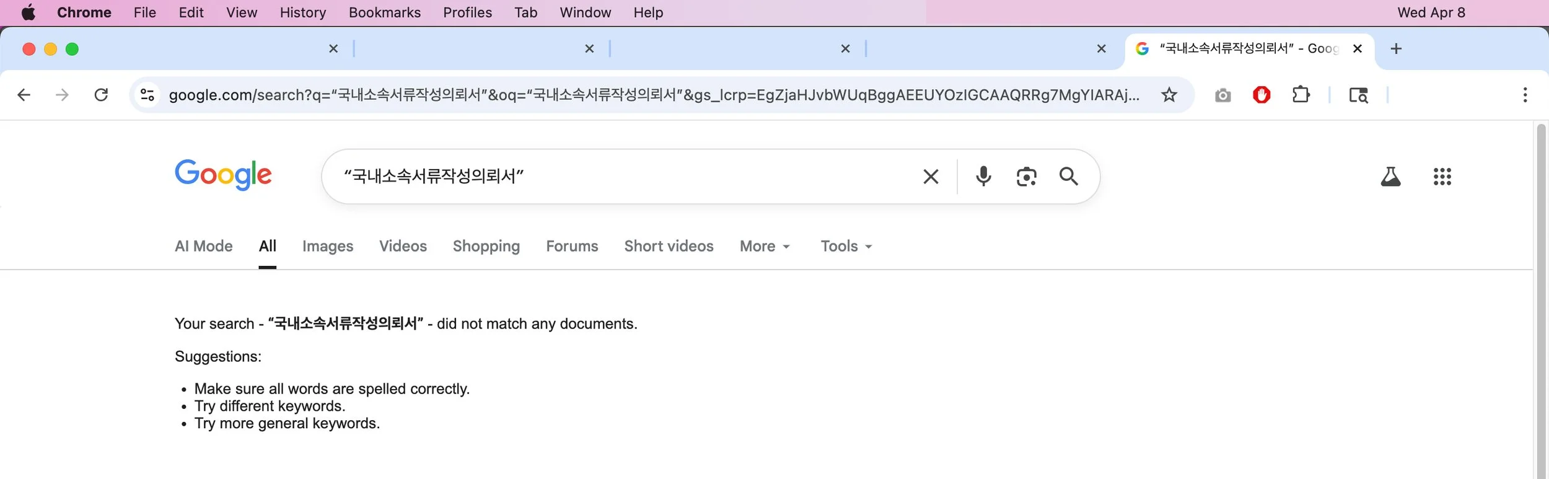Open the View menu
This screenshot has height=479, width=1549.
tap(242, 12)
